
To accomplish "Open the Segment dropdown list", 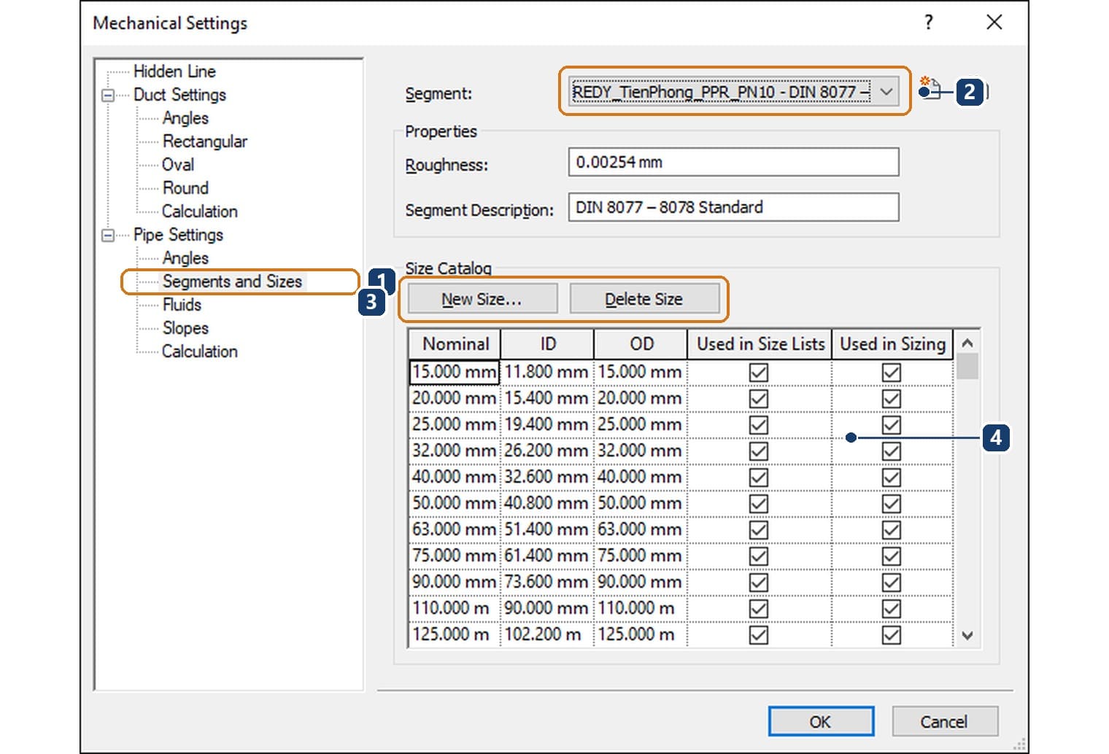I will pos(886,92).
